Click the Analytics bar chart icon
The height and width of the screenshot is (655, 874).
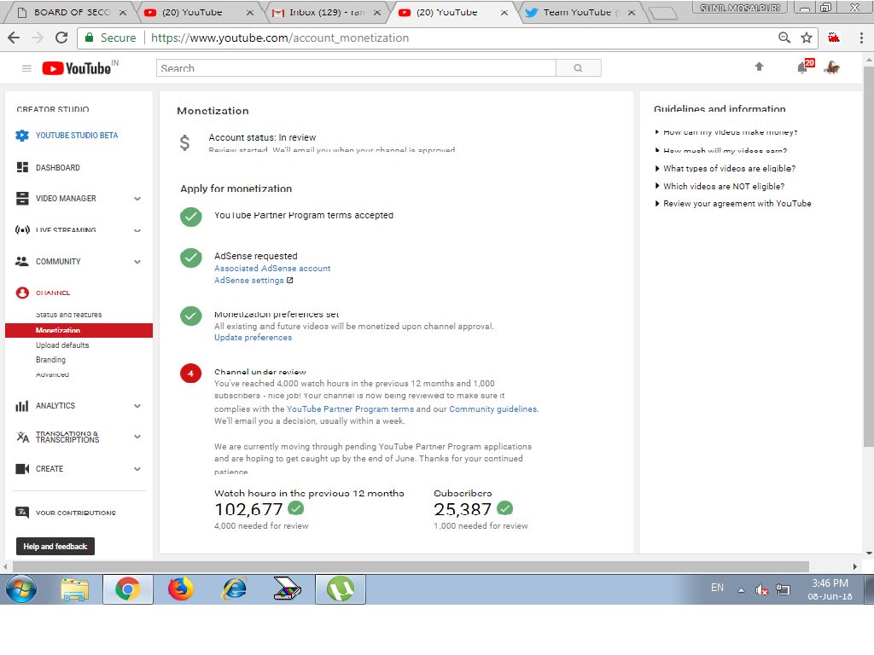coord(21,405)
